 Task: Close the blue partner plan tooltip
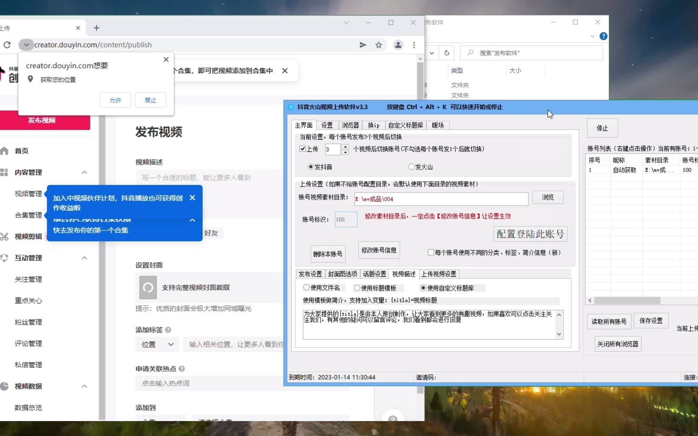coord(192,197)
